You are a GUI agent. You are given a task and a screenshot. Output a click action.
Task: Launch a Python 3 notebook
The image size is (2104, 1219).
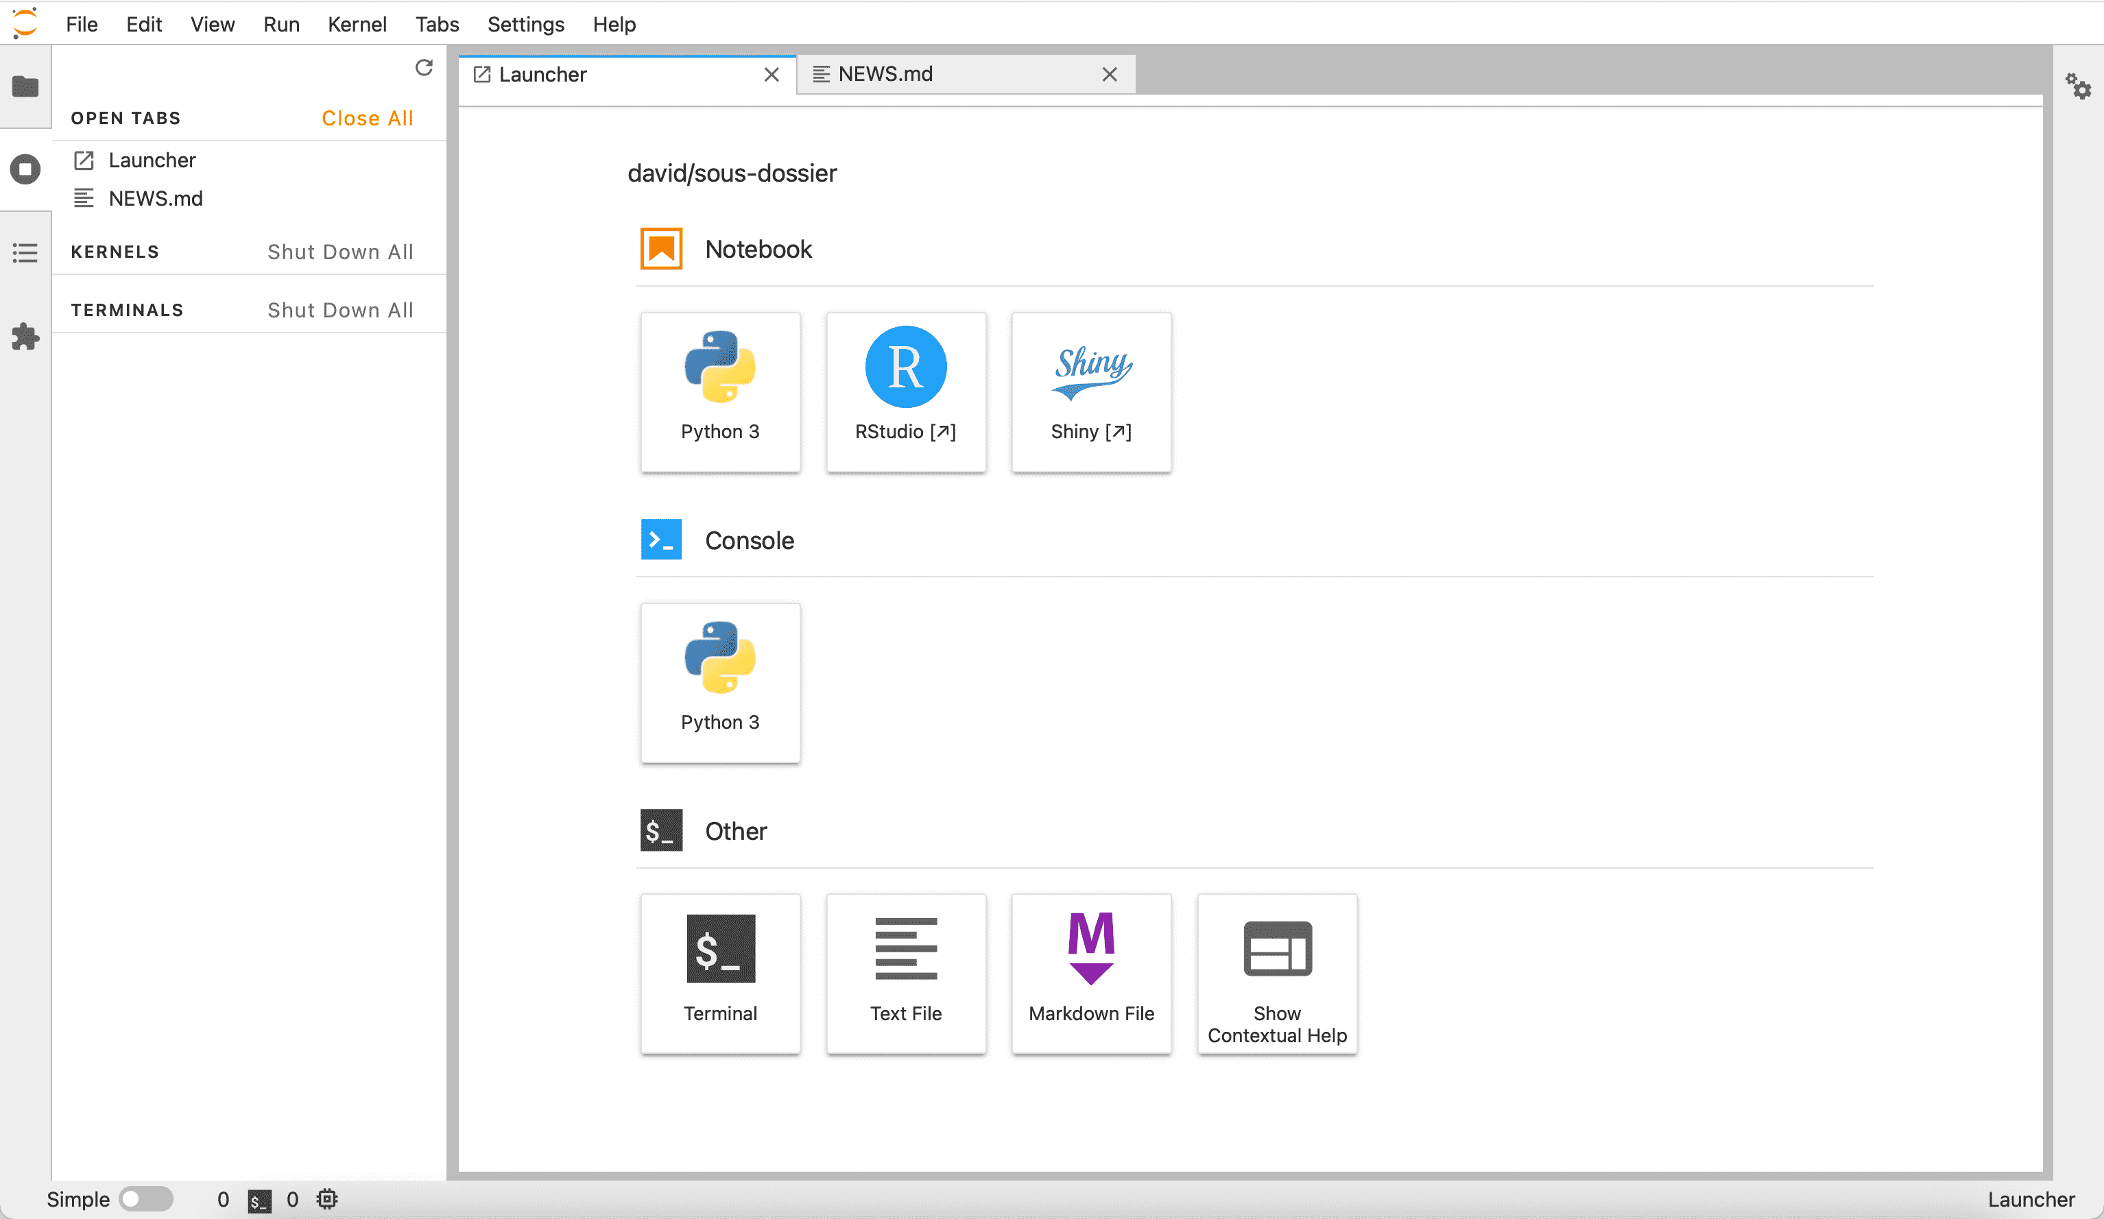click(x=719, y=391)
